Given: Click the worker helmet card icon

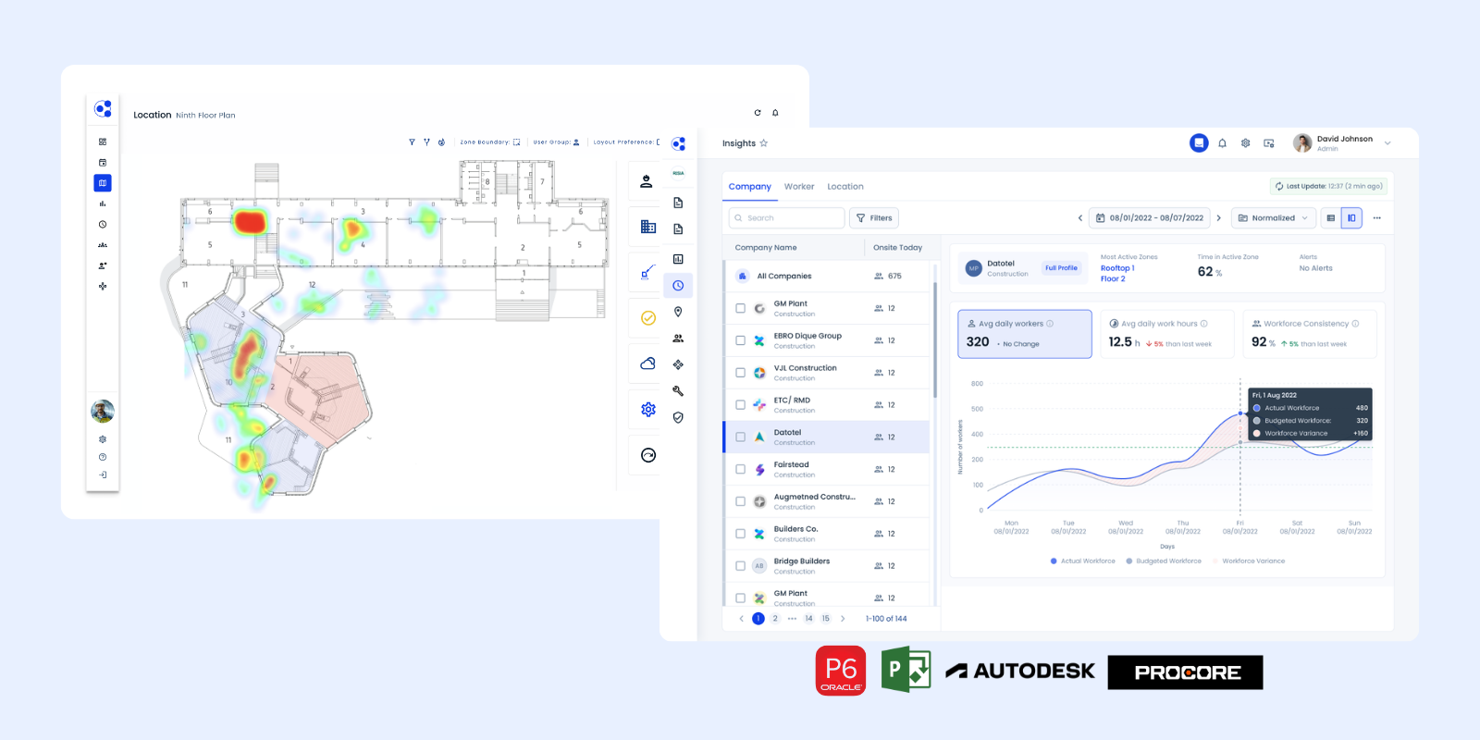Looking at the screenshot, I should click(x=647, y=181).
